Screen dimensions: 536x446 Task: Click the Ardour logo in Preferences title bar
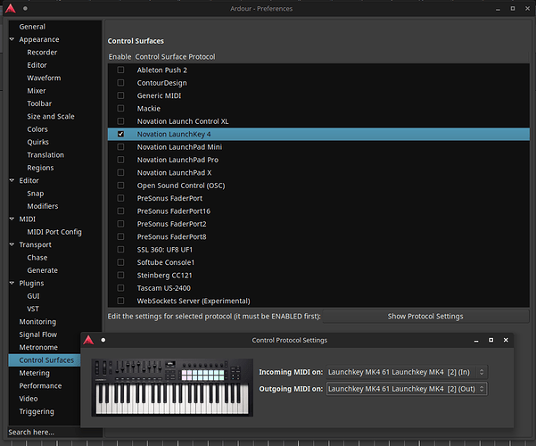pos(10,9)
